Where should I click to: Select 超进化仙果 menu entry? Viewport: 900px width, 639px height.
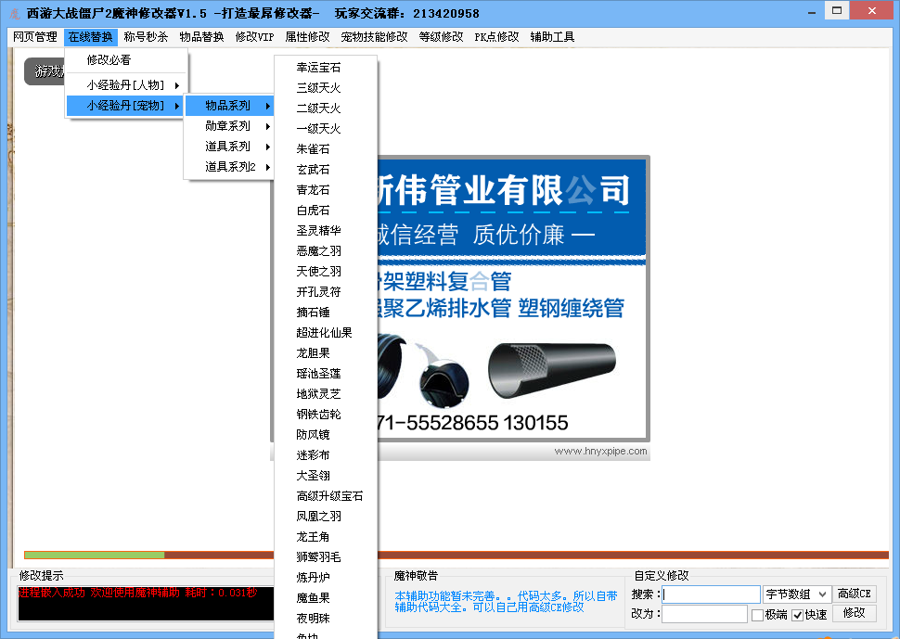click(324, 333)
